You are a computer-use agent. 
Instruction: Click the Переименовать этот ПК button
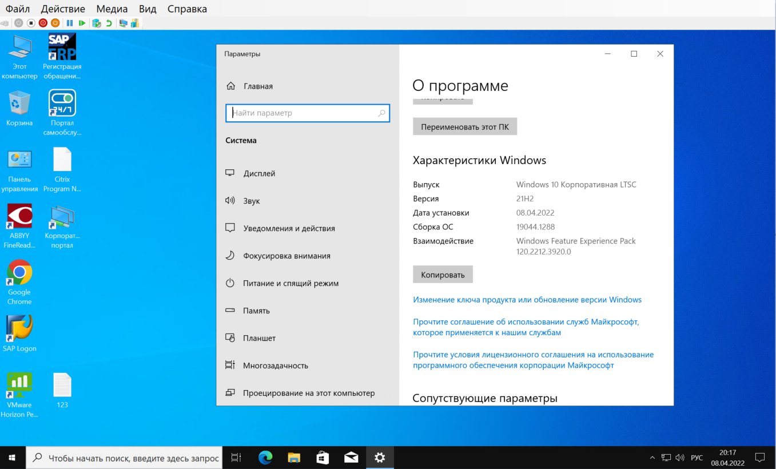[x=464, y=127]
